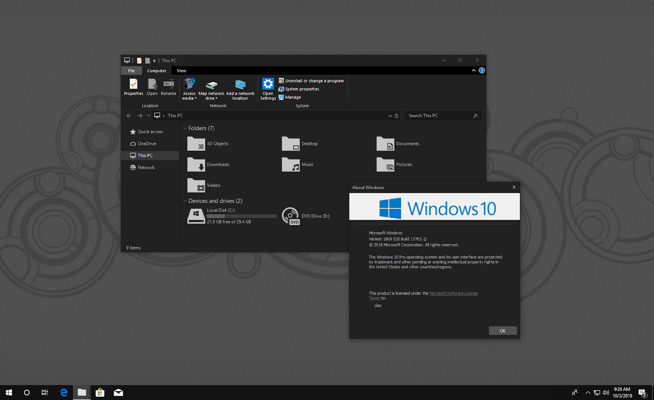The width and height of the screenshot is (654, 400).
Task: Collapse the ribbon with the chevron
Action: (x=474, y=70)
